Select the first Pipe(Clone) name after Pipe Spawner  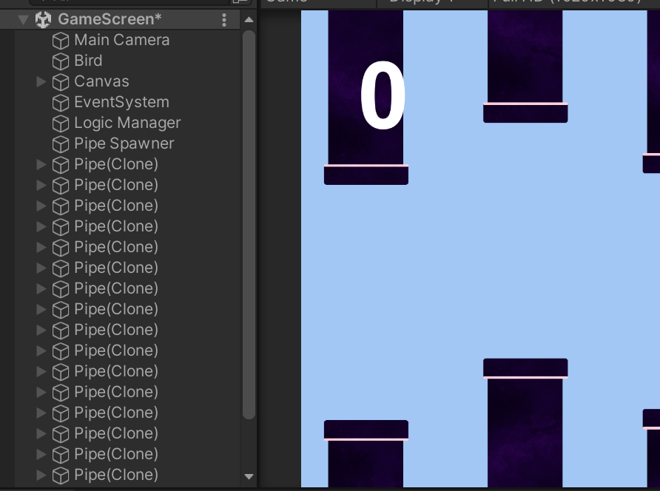[116, 164]
